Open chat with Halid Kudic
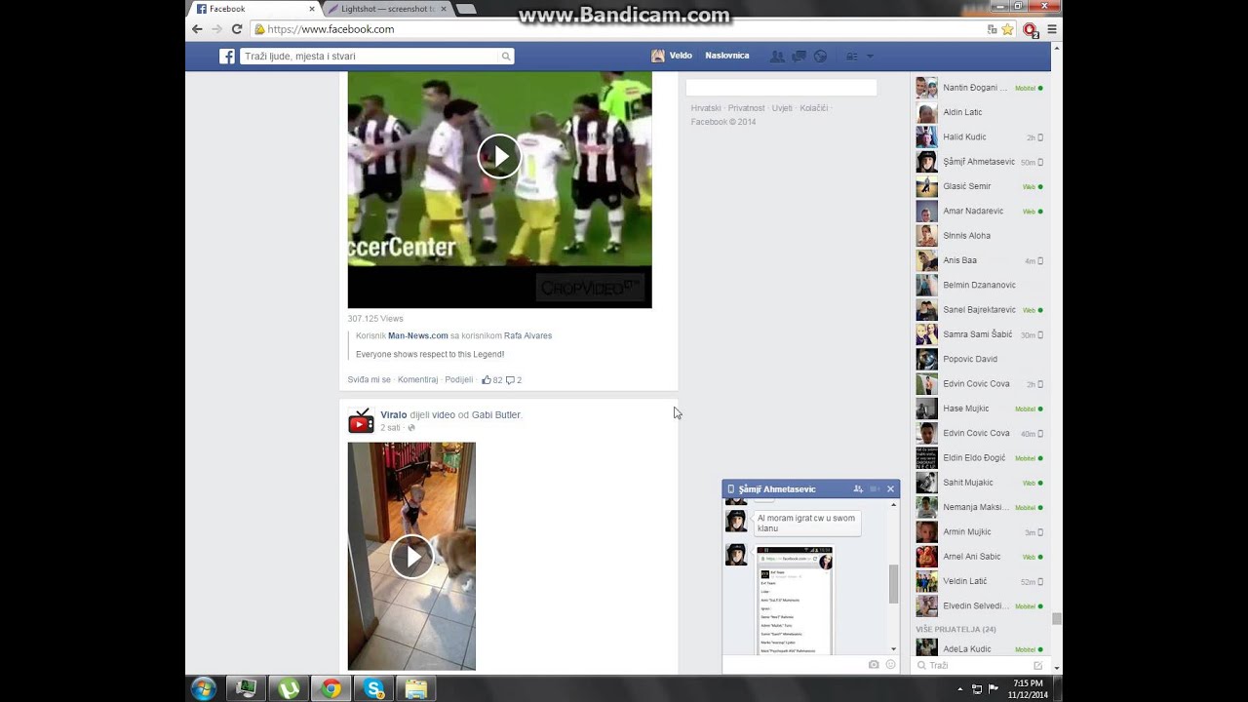Image resolution: width=1248 pixels, height=702 pixels. click(x=981, y=137)
